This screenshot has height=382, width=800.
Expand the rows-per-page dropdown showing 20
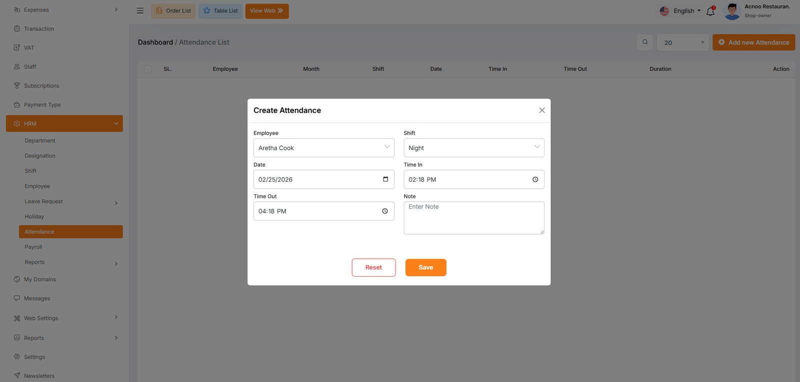point(683,42)
